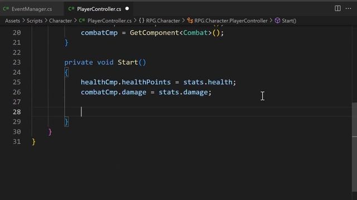
Task: Click line number 25 in the gutter
Action: [17, 82]
